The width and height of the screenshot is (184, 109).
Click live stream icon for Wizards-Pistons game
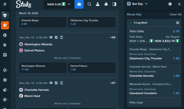[51, 37]
